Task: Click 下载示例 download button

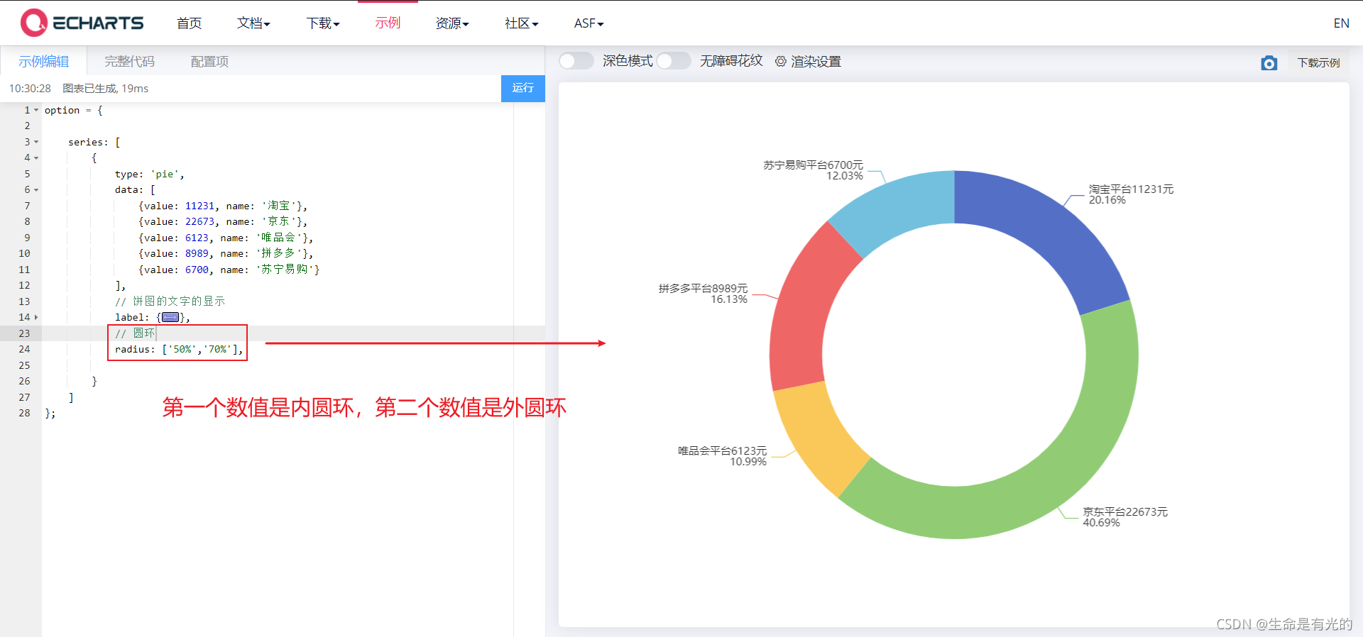Action: click(1319, 62)
